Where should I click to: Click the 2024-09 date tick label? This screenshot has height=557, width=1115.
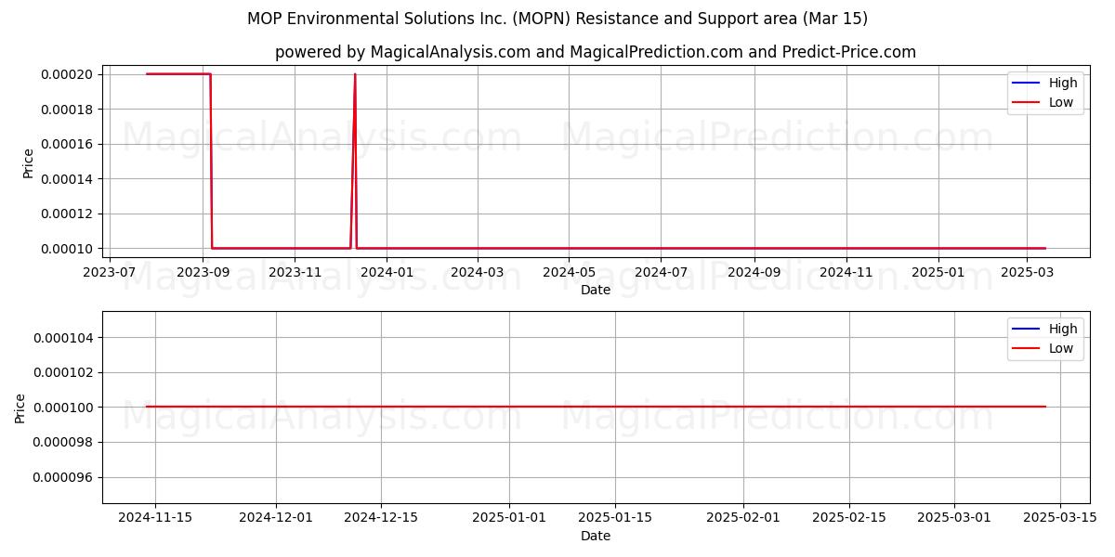click(754, 272)
